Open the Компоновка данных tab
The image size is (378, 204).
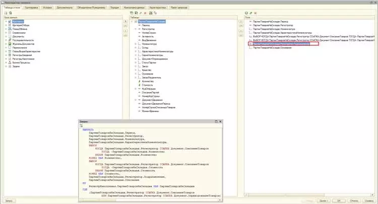point(134,8)
